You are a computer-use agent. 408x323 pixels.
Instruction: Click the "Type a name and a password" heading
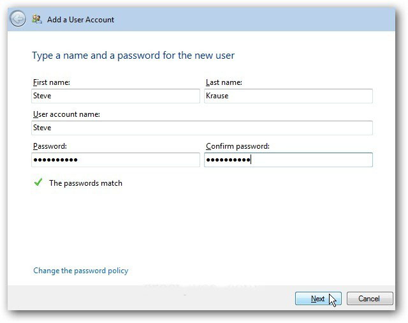point(133,56)
